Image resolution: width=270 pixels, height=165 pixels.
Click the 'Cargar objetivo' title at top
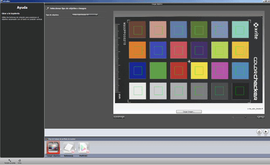coord(157,4)
